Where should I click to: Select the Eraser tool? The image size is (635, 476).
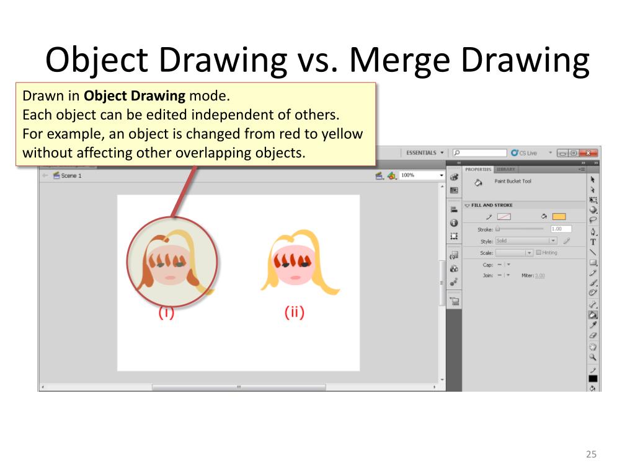pyautogui.click(x=593, y=335)
